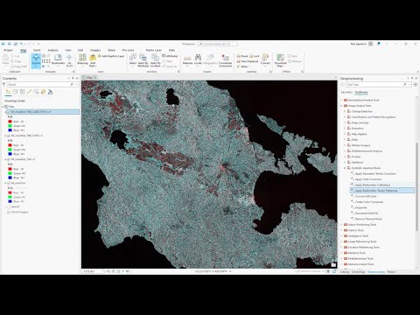Open Select By Attributes
The image size is (420, 315).
pos(143,60)
